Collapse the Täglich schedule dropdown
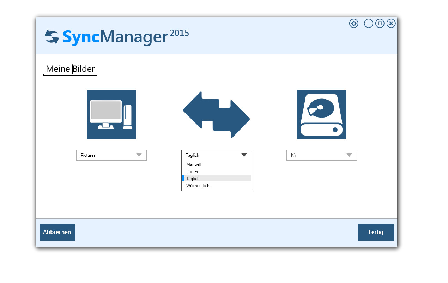This screenshot has height=283, width=448. pyautogui.click(x=217, y=155)
